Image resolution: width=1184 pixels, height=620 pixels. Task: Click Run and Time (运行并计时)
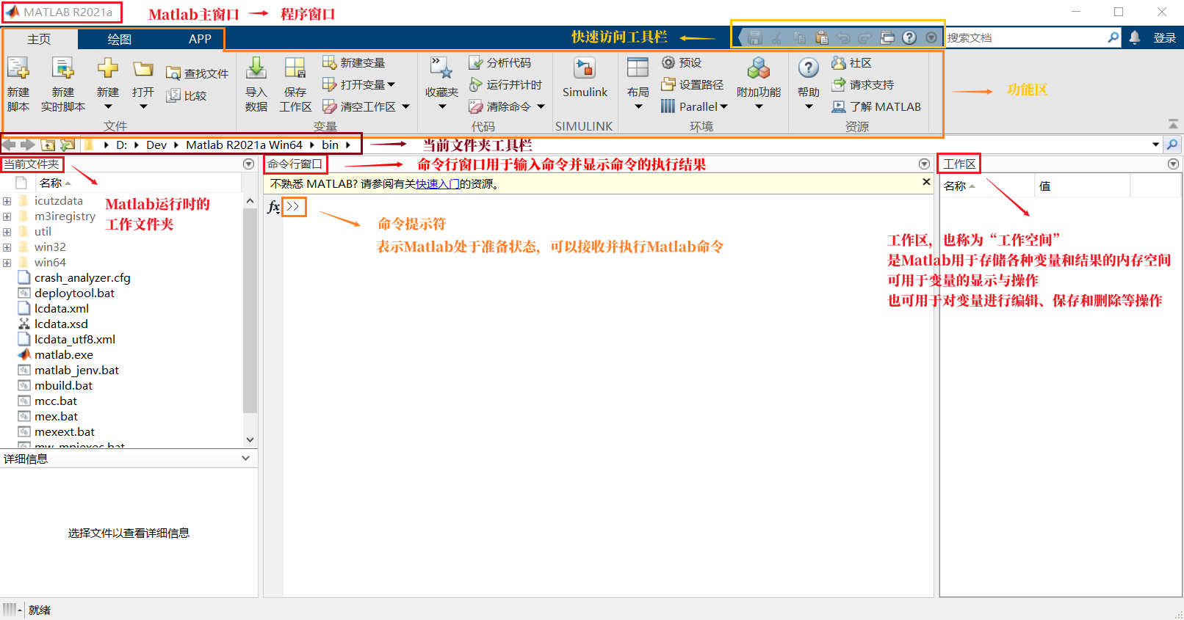click(505, 85)
